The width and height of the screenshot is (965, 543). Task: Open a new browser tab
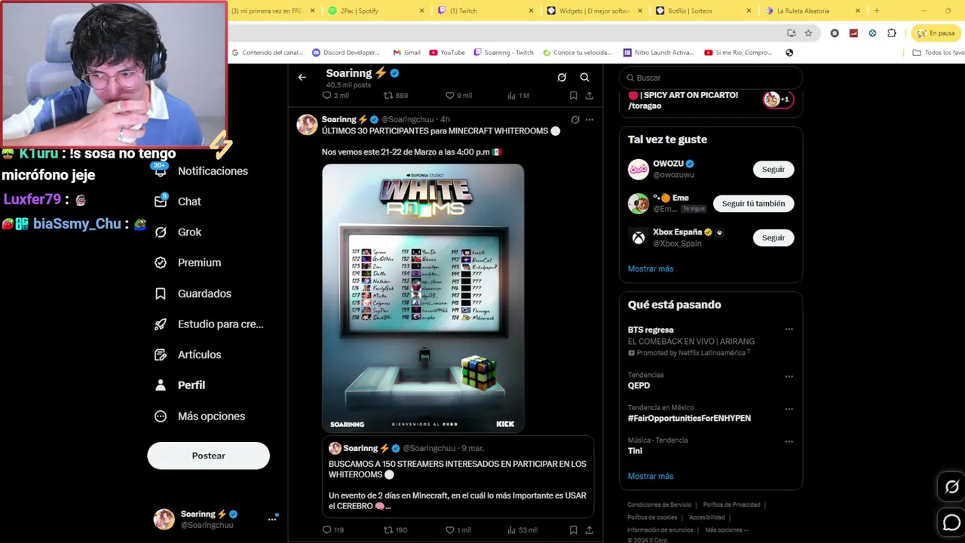(x=876, y=11)
